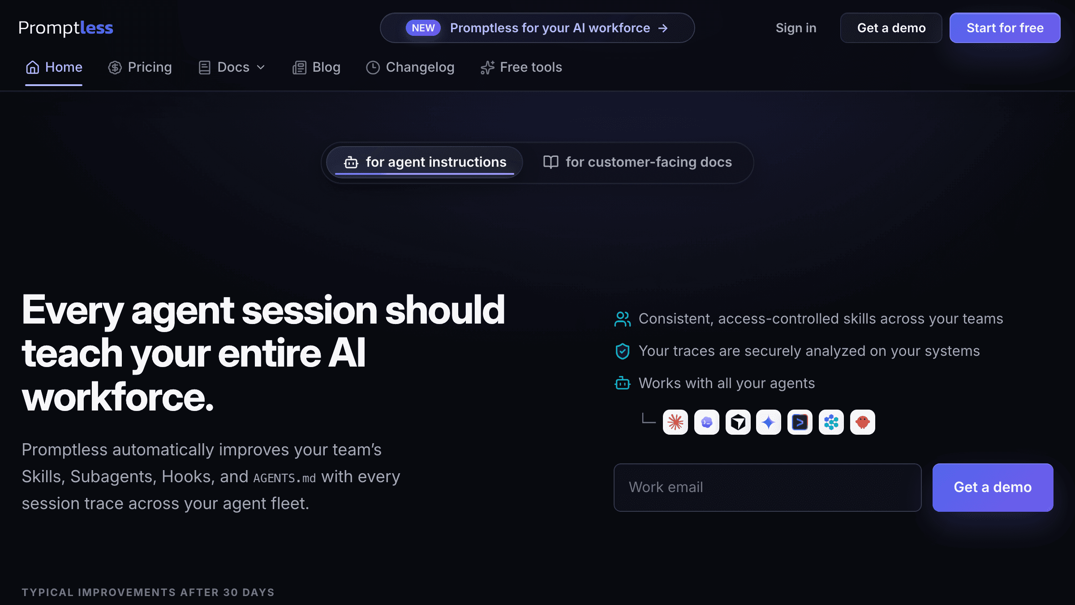
Task: Click the Work email input field
Action: click(767, 487)
